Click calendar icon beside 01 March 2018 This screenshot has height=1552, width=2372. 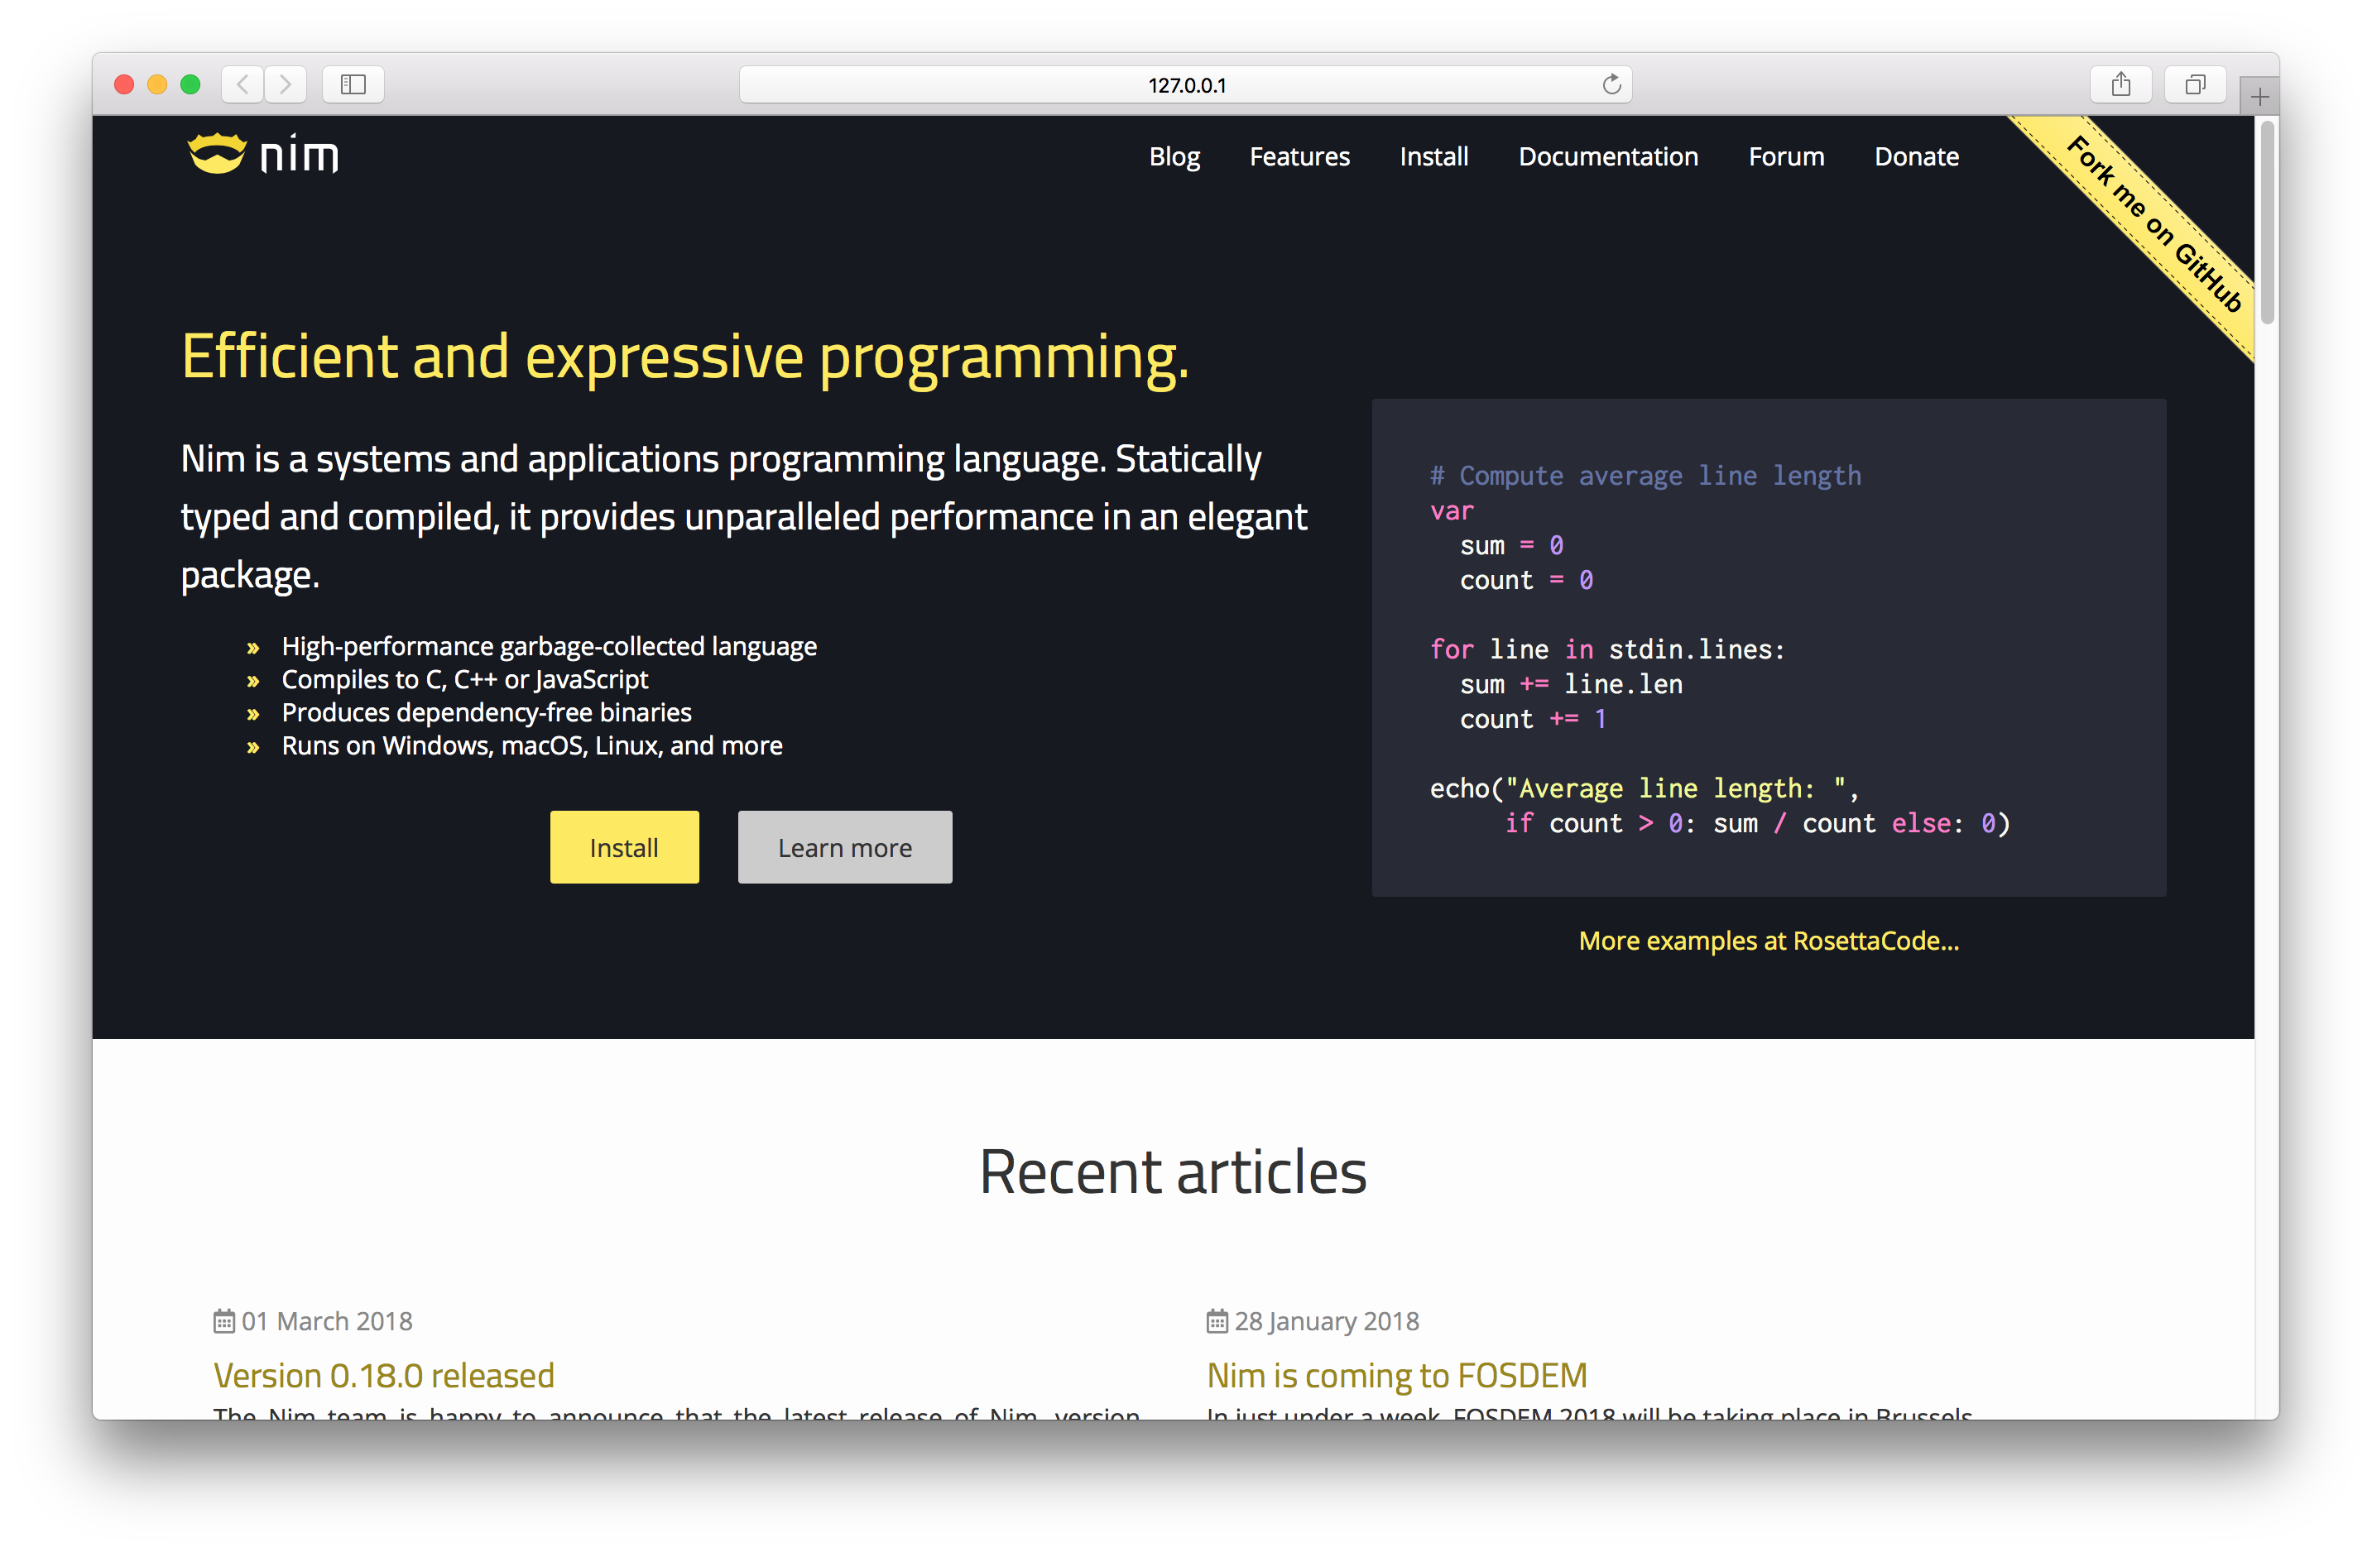[223, 1321]
